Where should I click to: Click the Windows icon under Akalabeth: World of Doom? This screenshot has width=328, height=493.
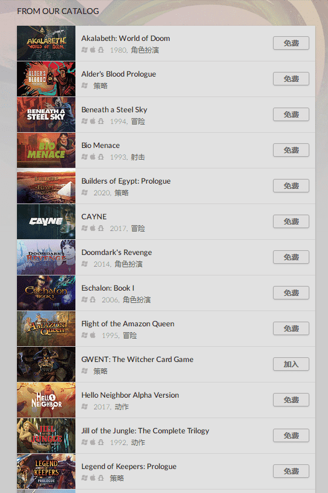click(x=84, y=50)
